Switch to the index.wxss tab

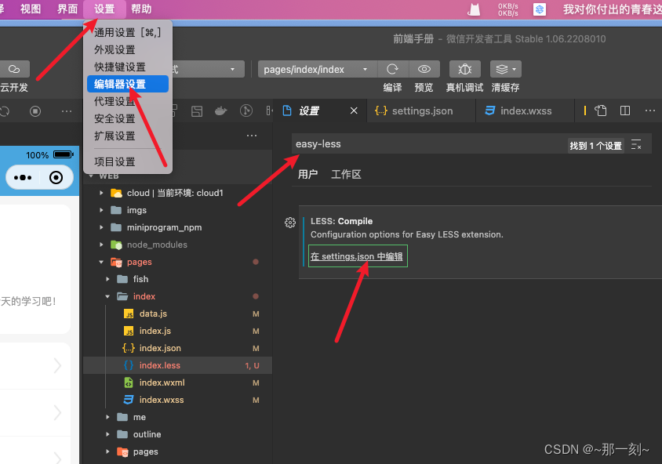pos(525,111)
